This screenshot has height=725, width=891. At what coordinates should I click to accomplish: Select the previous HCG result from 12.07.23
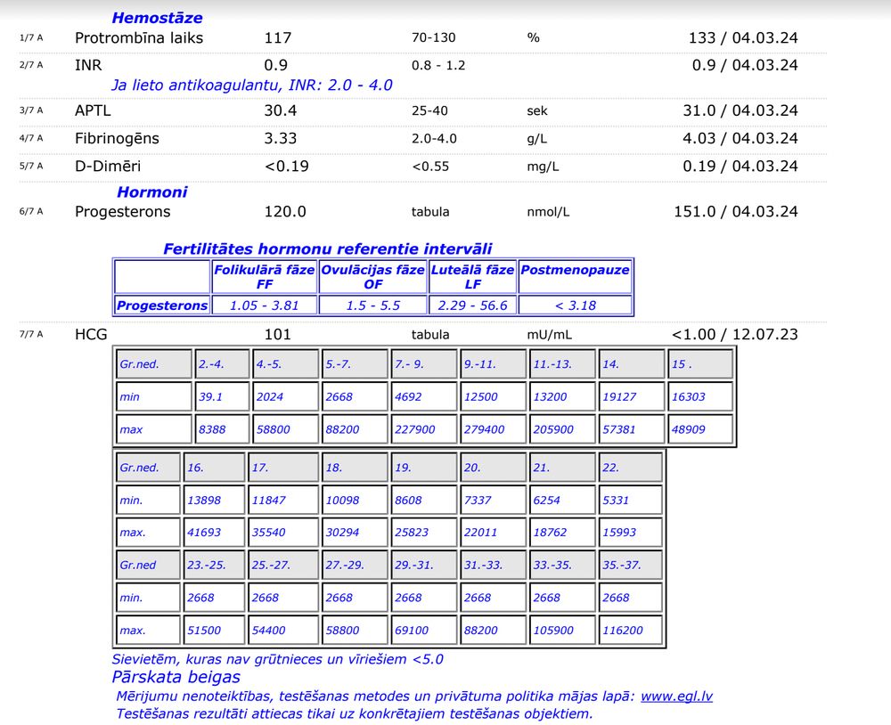click(734, 335)
